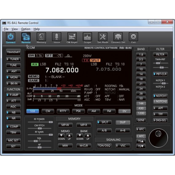Toggle the SPLIT operation button

[104, 122]
